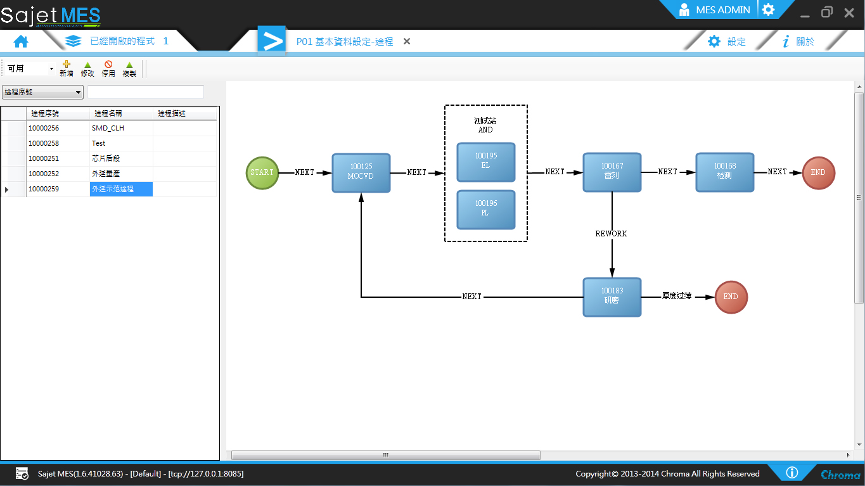Click the 厚度过薄 link label
The image size is (865, 486).
tap(677, 296)
